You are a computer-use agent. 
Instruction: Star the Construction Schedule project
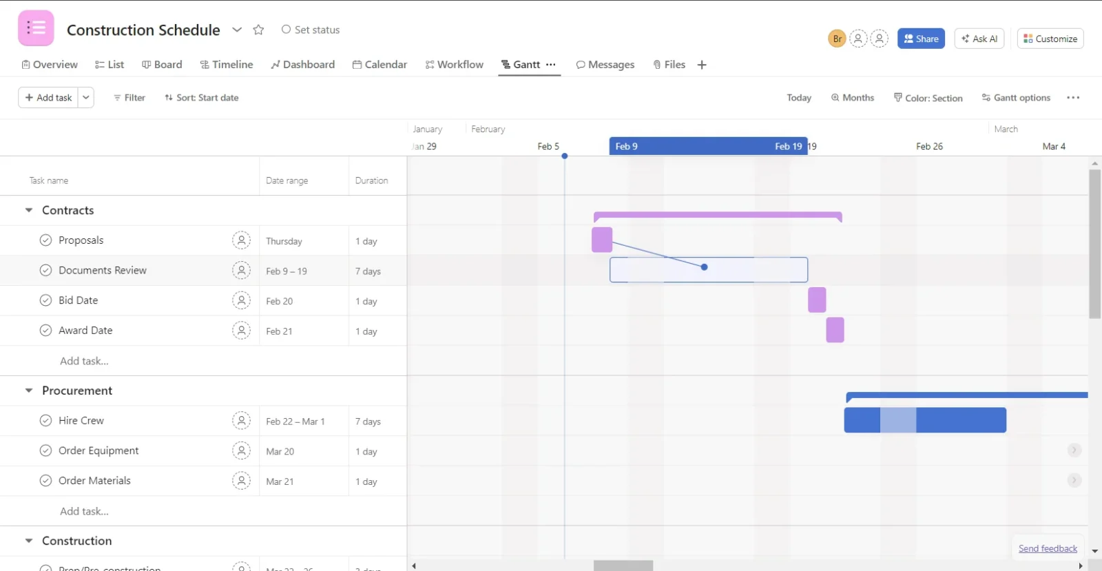258,30
